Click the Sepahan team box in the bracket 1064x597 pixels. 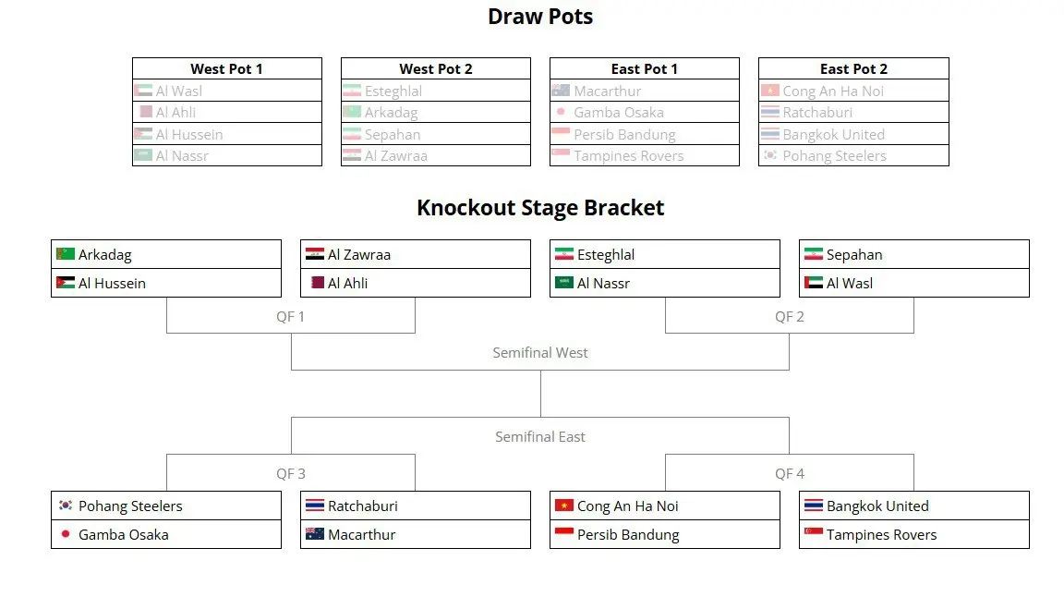(x=913, y=254)
